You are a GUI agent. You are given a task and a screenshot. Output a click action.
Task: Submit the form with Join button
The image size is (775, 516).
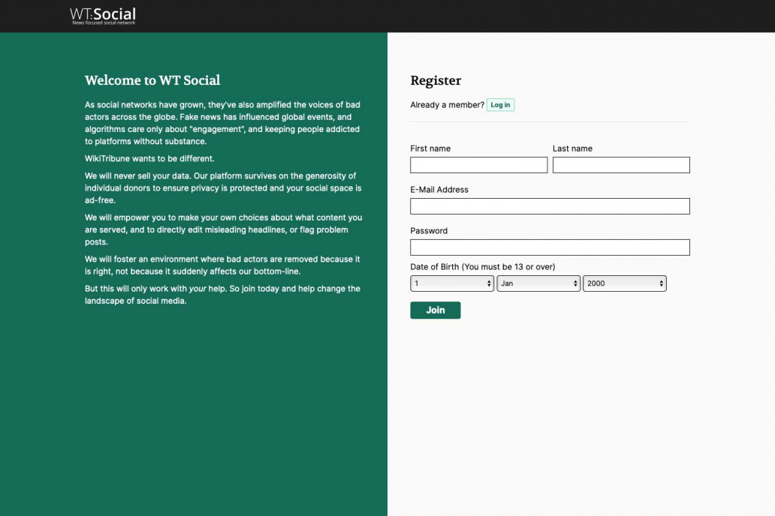[435, 310]
